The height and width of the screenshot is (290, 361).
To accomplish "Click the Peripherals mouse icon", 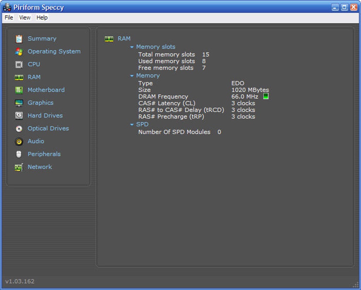I will pos(19,154).
